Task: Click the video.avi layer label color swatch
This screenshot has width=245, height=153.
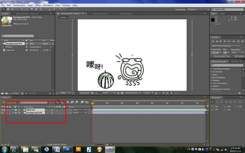Action: pos(16,110)
